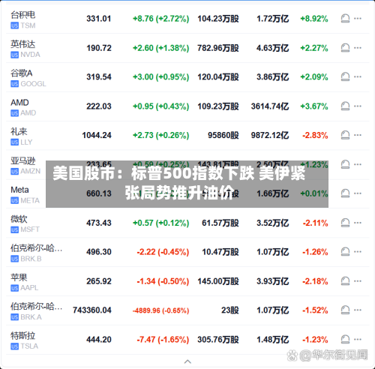Click volume 305.76万股
Screen dimensions: 375x369
(x=218, y=340)
